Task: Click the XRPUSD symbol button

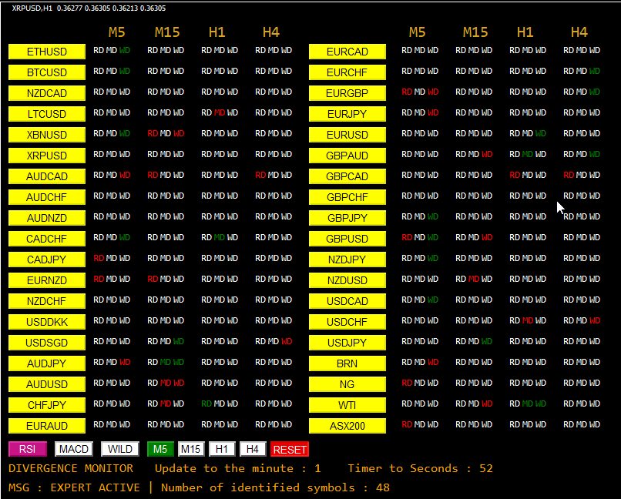Action: tap(46, 156)
